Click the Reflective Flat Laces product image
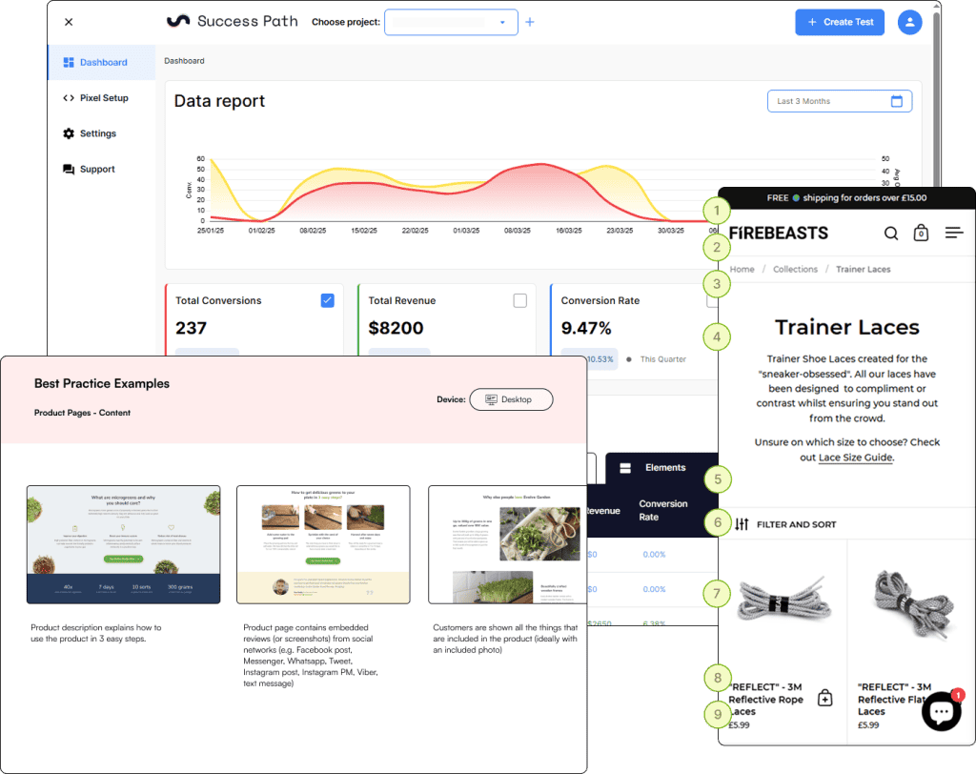 [x=913, y=605]
